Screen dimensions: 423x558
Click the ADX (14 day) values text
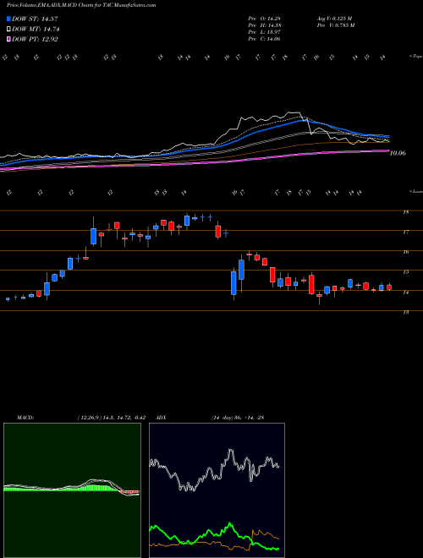237,418
